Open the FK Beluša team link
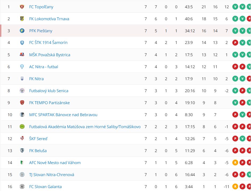 tap(38, 151)
